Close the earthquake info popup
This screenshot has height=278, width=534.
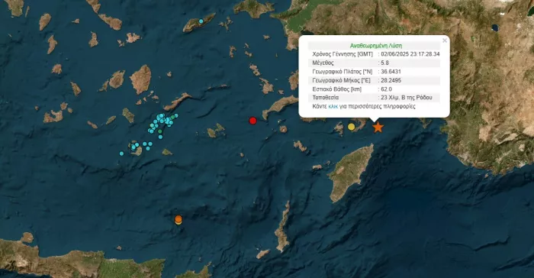(x=445, y=40)
